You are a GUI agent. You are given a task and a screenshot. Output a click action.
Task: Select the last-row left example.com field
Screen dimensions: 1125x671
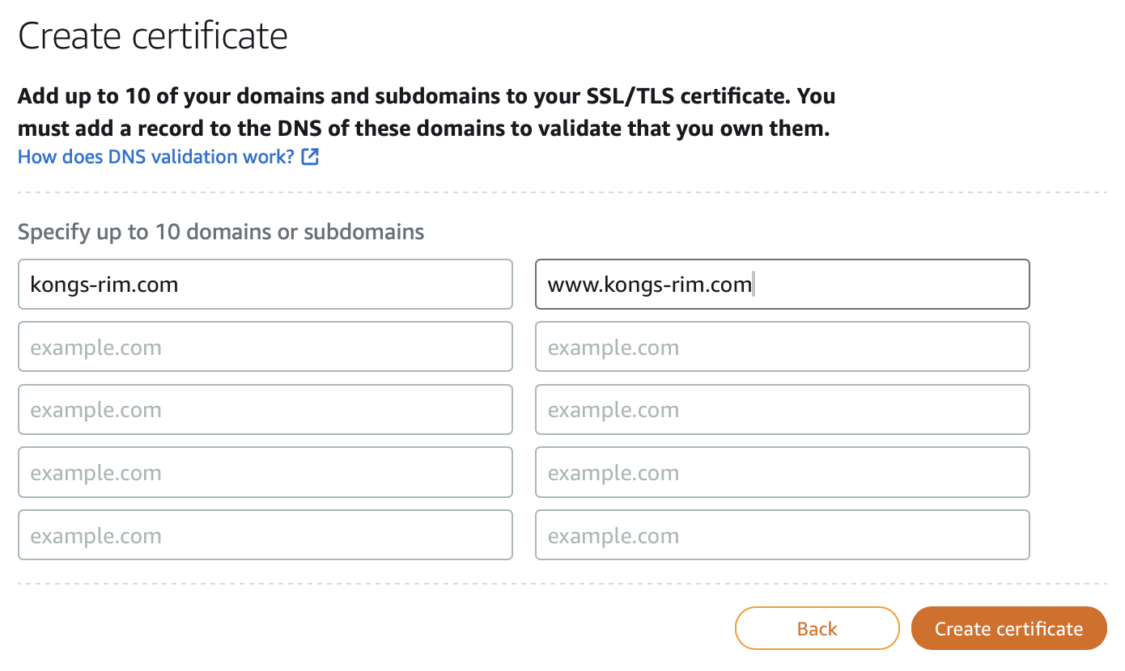tap(265, 535)
